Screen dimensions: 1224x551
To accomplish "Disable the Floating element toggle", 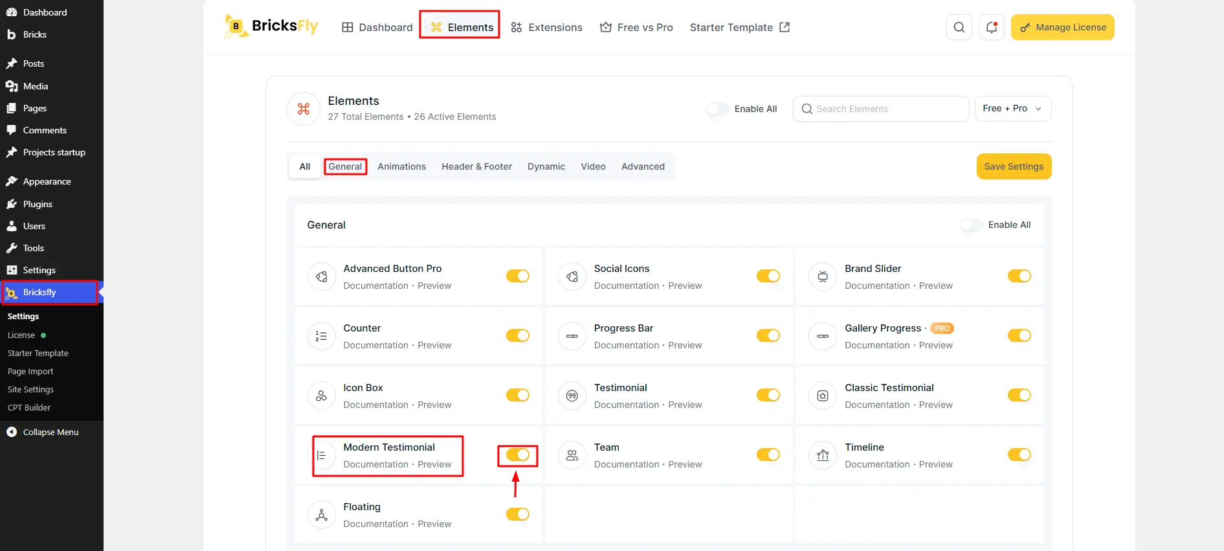I will click(518, 514).
